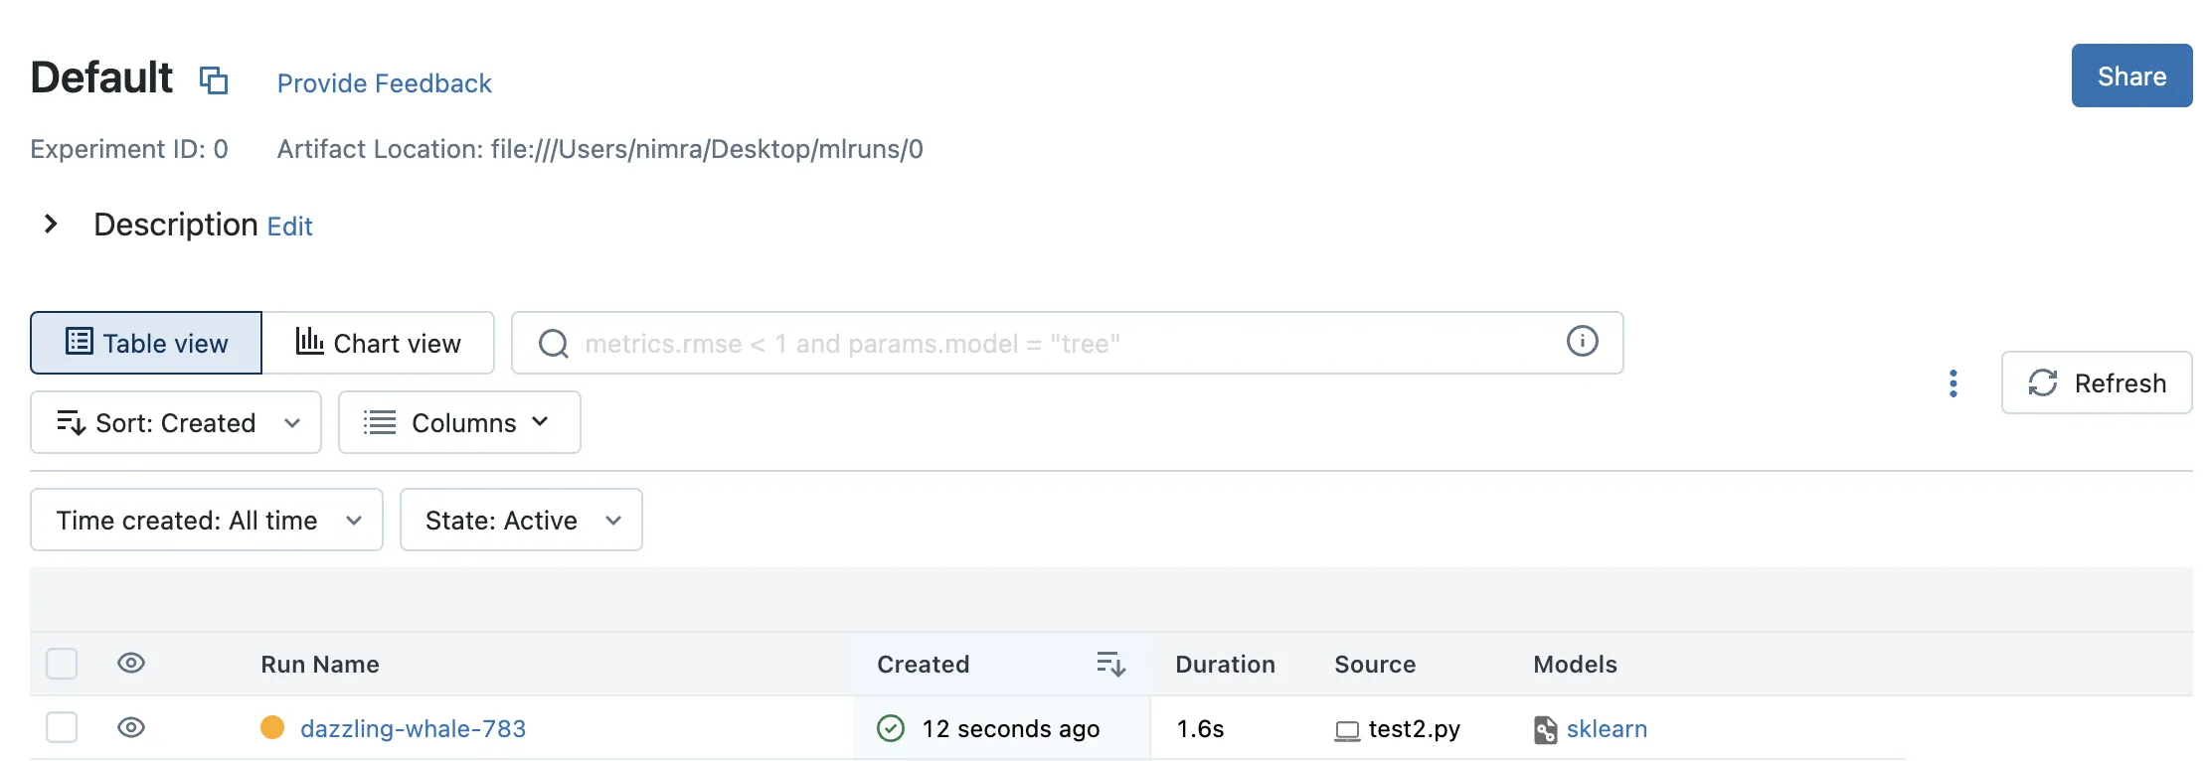
Task: Check the dazzling-whale-783 run checkbox
Action: pos(62,727)
